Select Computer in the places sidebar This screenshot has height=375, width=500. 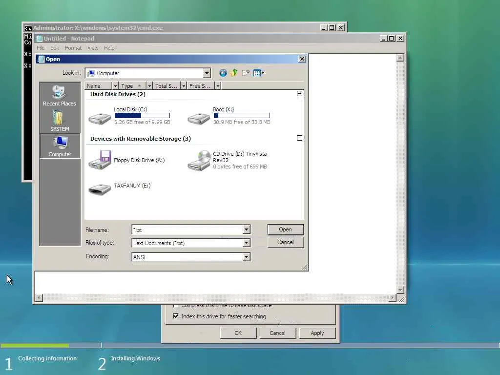point(60,146)
